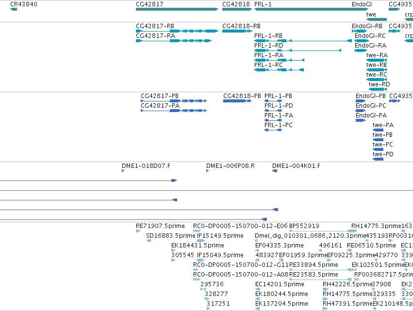Click the RE23583.5prime EST
The width and height of the screenshot is (413, 311).
pyautogui.click(x=320, y=279)
